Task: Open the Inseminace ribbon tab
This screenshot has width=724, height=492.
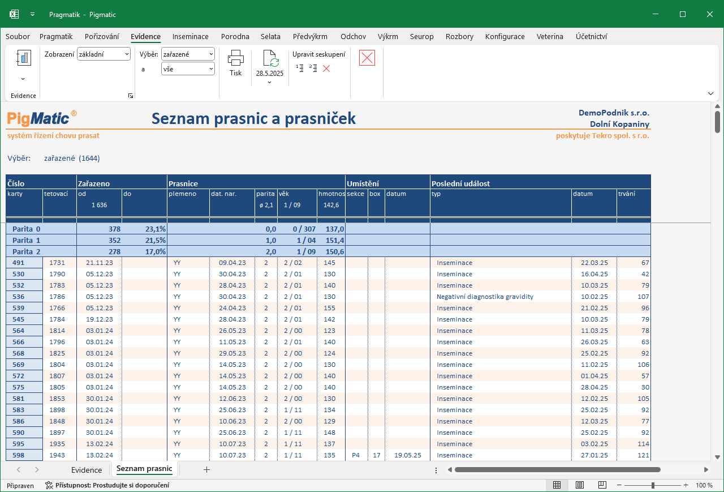Action: [191, 36]
